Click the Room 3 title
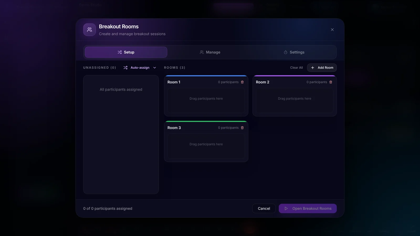This screenshot has height=236, width=420. point(174,128)
